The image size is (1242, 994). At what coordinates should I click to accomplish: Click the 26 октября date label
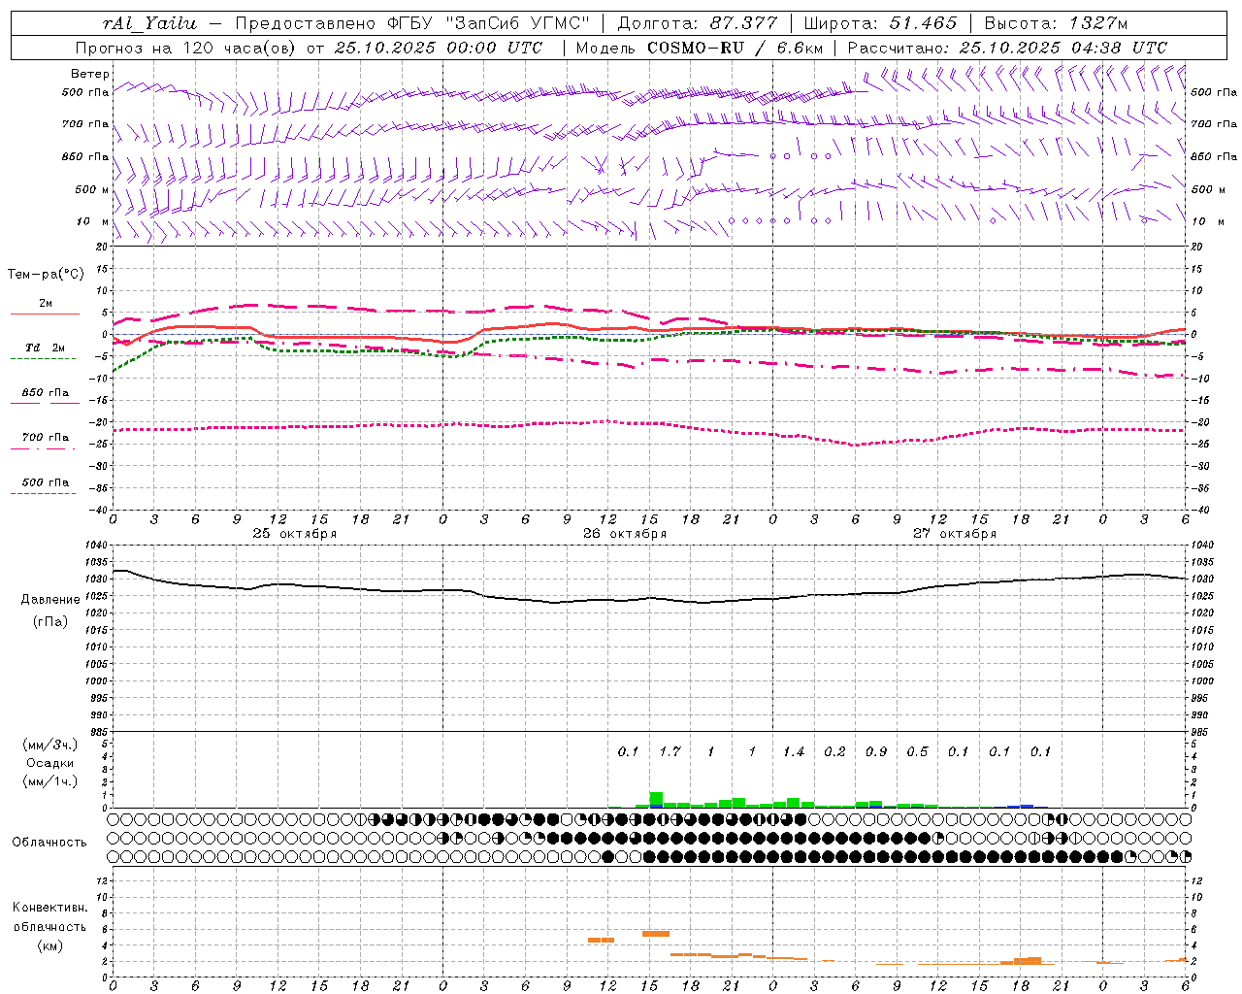point(625,534)
